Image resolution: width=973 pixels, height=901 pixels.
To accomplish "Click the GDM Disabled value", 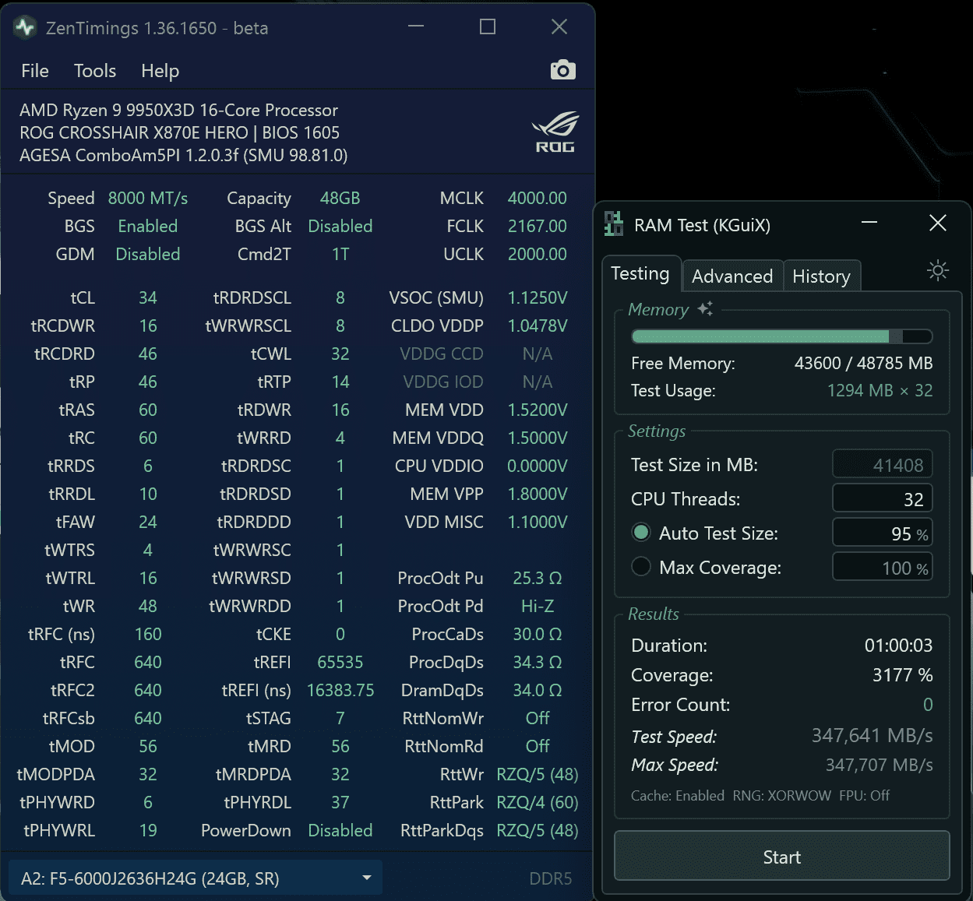I will (x=148, y=255).
